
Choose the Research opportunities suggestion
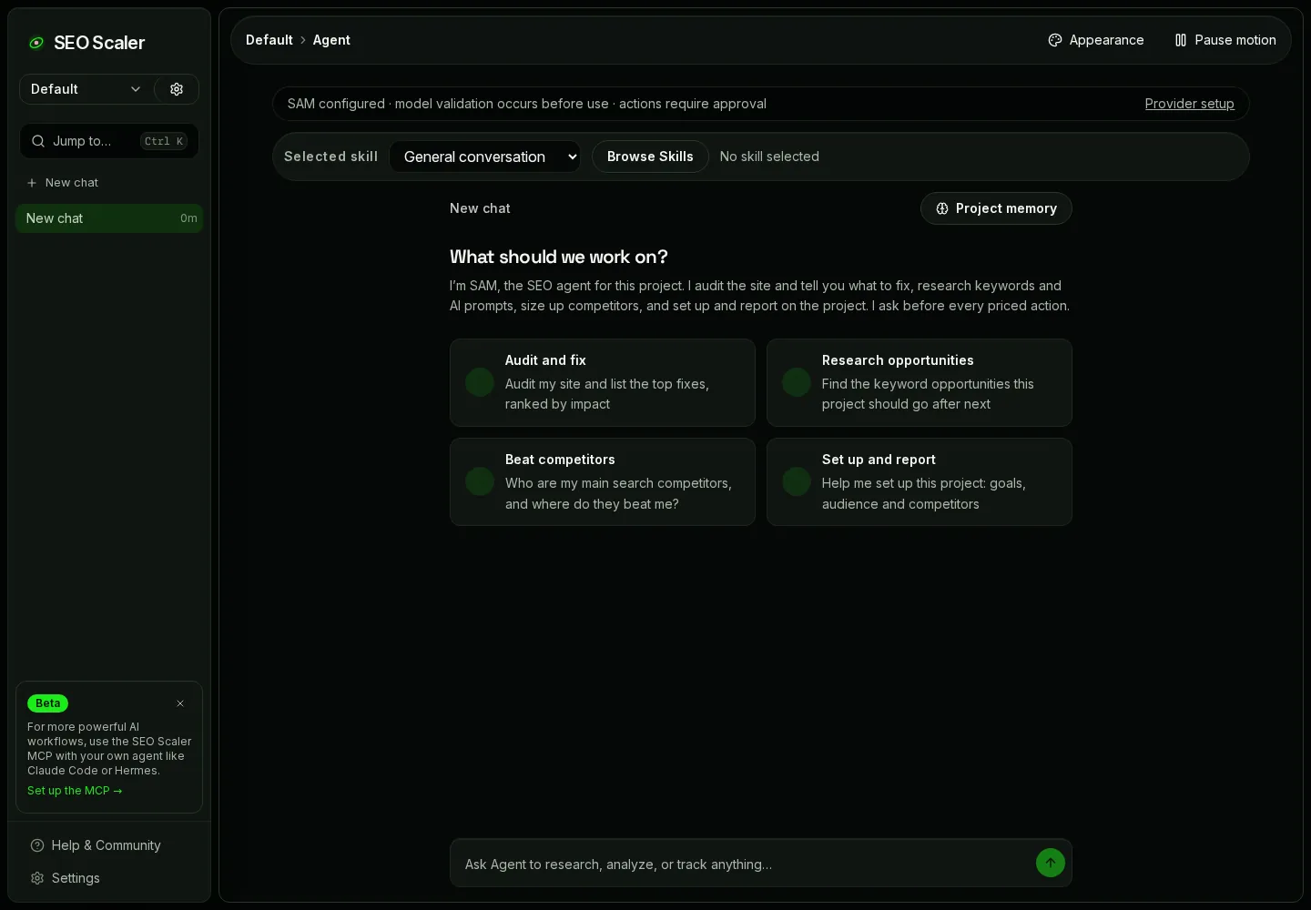[920, 382]
